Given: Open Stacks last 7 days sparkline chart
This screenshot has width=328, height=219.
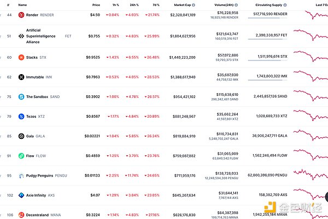Looking at the screenshot, I should coord(311,56).
